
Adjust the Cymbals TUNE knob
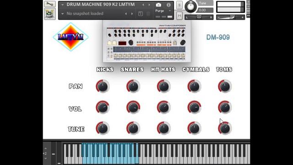pos(194,128)
